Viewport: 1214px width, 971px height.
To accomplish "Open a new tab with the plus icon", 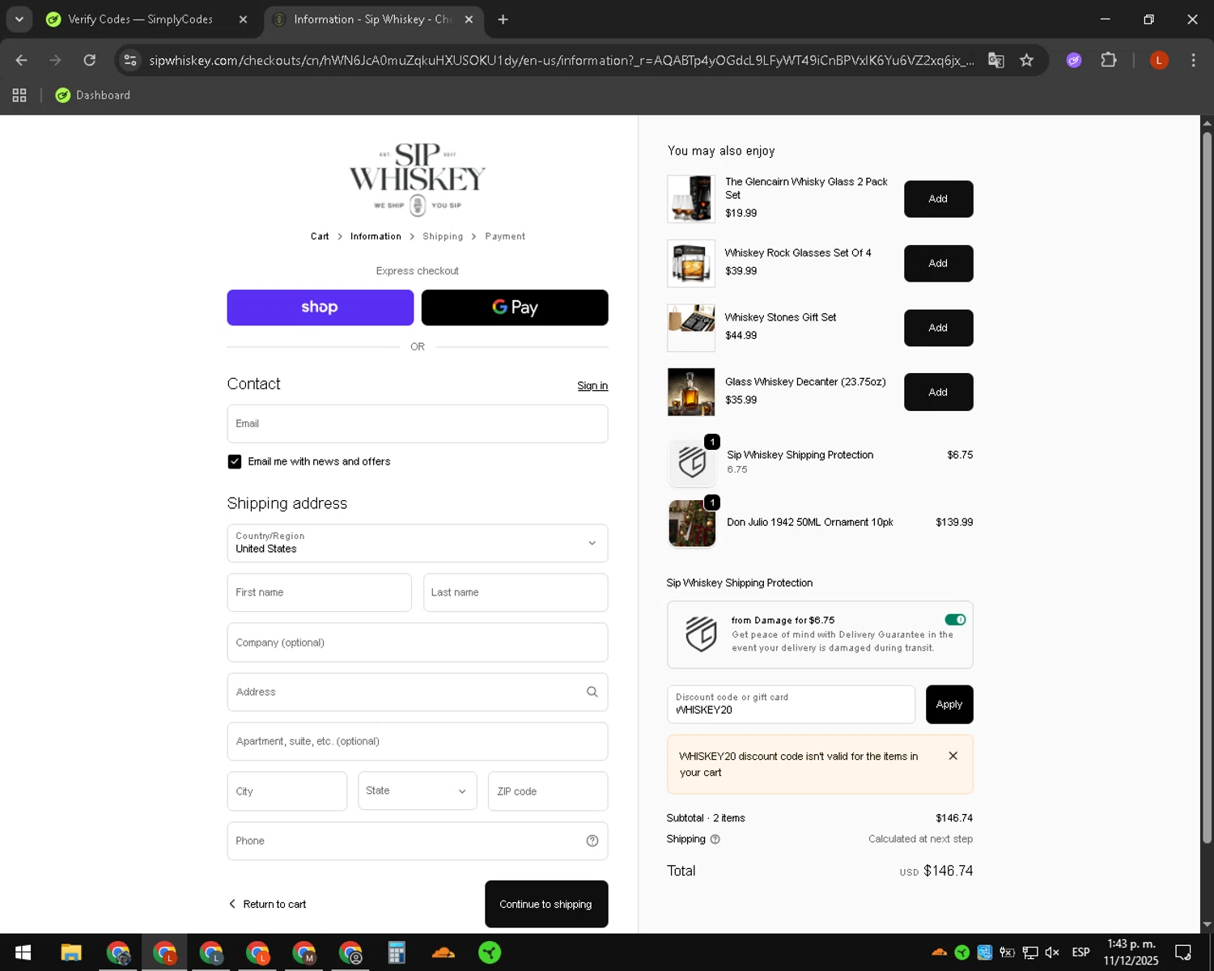I will pyautogui.click(x=503, y=19).
